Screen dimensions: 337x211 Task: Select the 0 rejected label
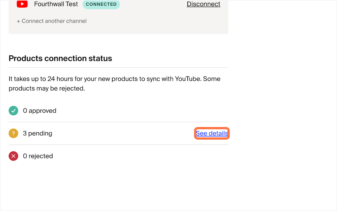[38, 156]
